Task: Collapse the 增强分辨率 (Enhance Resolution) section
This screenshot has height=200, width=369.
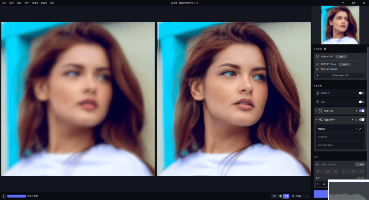Action: tap(316, 120)
